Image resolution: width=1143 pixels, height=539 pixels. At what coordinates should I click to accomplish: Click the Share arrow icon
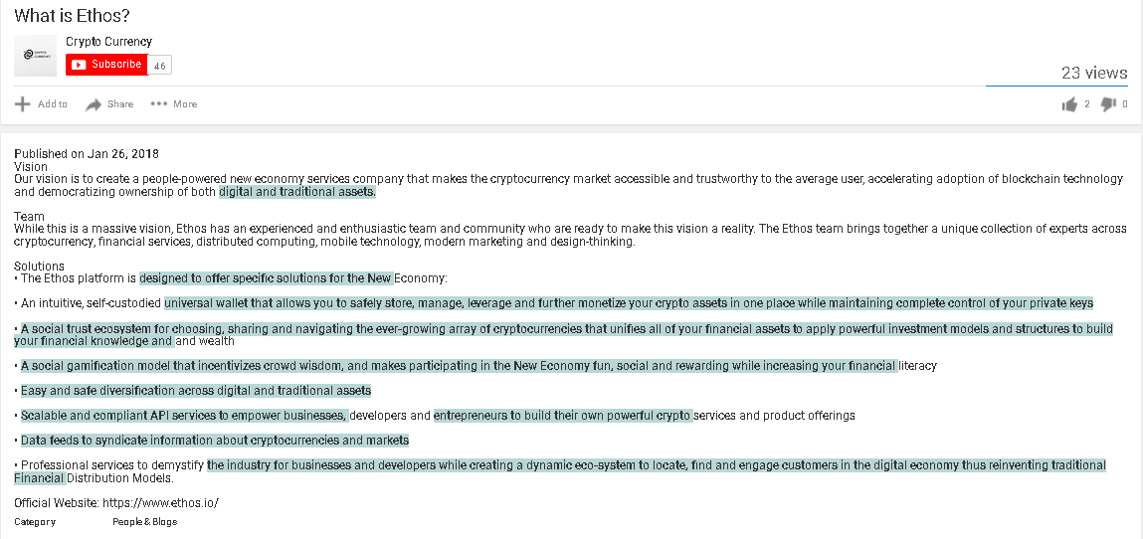tap(94, 104)
